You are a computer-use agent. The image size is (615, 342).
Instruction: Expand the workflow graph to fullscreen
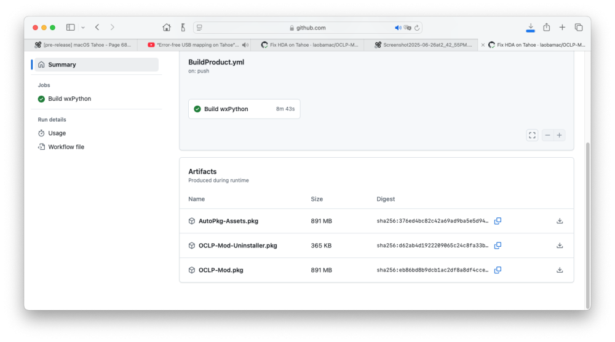[532, 135]
